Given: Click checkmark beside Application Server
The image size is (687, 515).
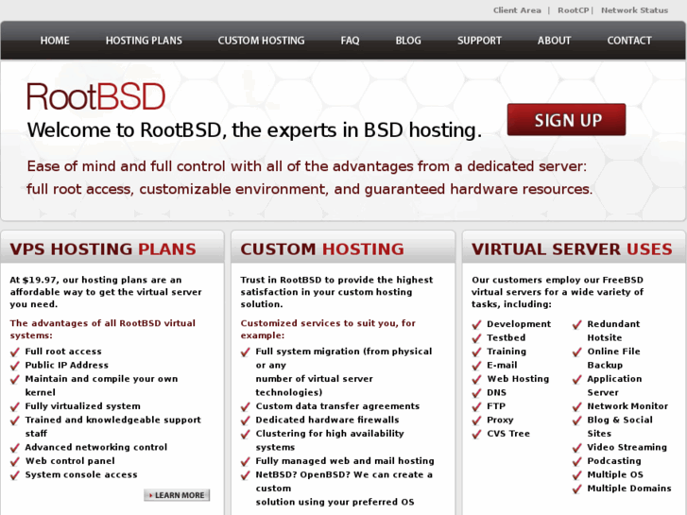Looking at the screenshot, I should point(577,379).
